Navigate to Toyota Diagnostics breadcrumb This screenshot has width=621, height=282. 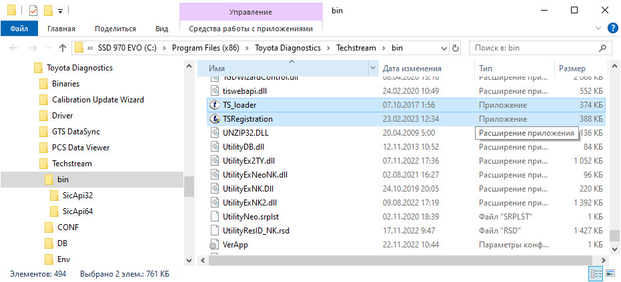[287, 48]
